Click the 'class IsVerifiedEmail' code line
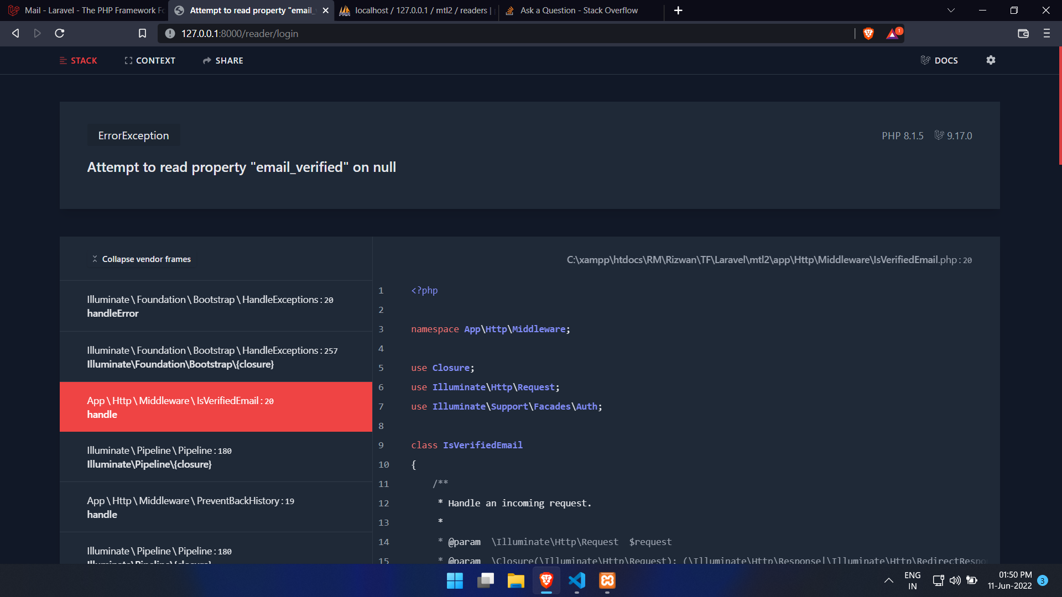The width and height of the screenshot is (1062, 597). click(x=467, y=445)
